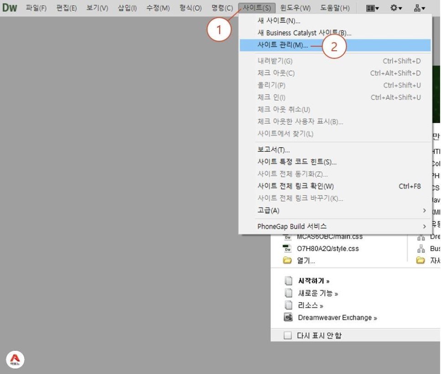
Task: Click the folder icon in the right column
Action: click(x=420, y=260)
